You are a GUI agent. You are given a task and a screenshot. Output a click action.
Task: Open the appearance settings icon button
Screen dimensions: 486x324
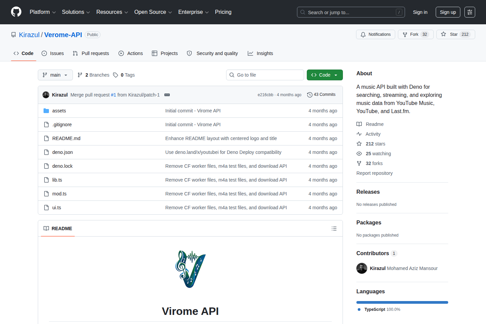pyautogui.click(x=470, y=12)
